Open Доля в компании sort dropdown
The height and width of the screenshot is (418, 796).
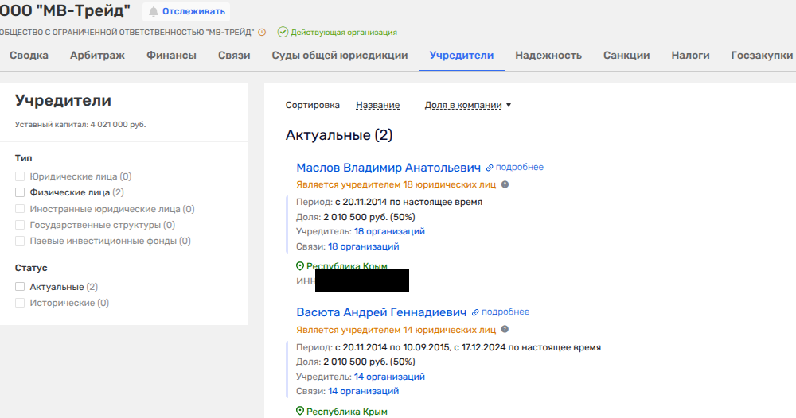[x=467, y=105]
